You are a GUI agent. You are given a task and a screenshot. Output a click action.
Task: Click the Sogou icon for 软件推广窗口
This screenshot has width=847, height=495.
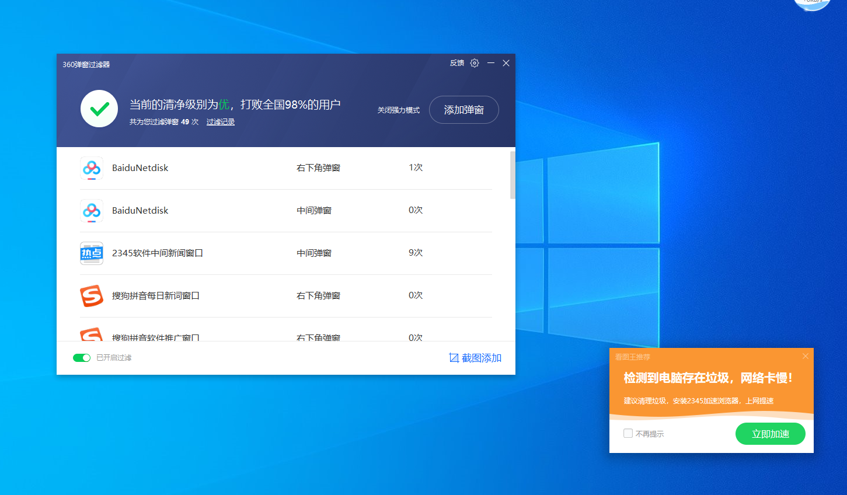pos(92,334)
